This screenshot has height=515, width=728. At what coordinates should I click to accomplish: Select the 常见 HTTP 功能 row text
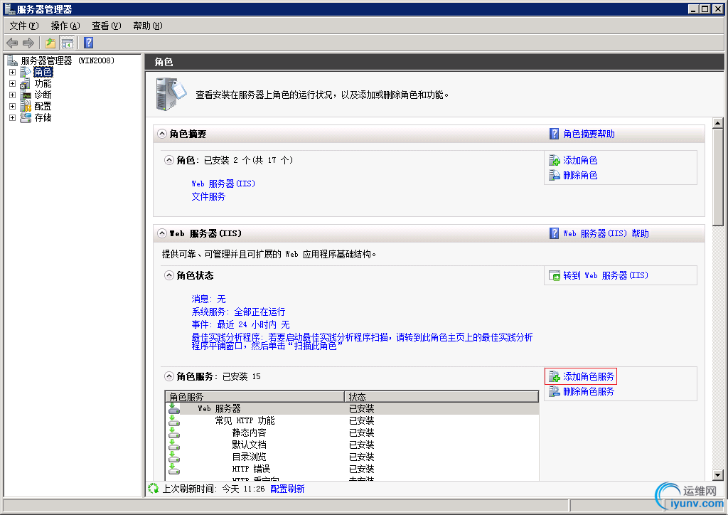[x=245, y=420]
